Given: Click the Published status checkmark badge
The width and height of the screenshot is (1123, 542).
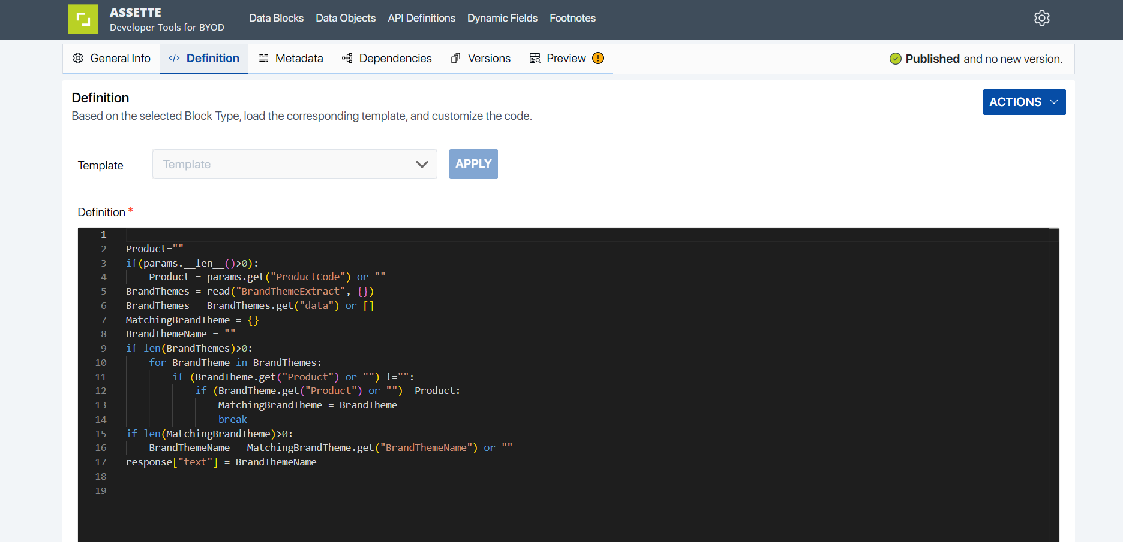Looking at the screenshot, I should [895, 59].
